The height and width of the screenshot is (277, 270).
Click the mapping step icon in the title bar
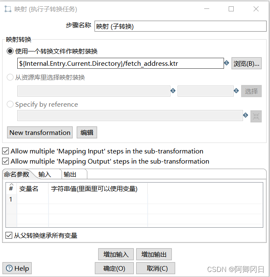point(7,9)
